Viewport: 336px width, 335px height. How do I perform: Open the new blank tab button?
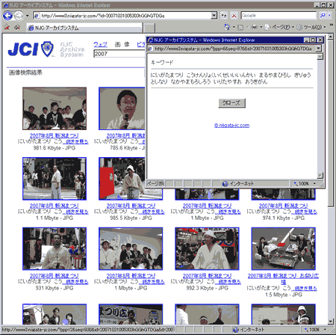pos(149,28)
